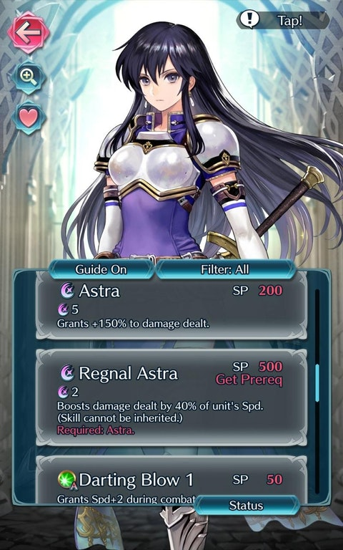Tap the Get Prereq link
This screenshot has width=343, height=550.
click(x=249, y=380)
